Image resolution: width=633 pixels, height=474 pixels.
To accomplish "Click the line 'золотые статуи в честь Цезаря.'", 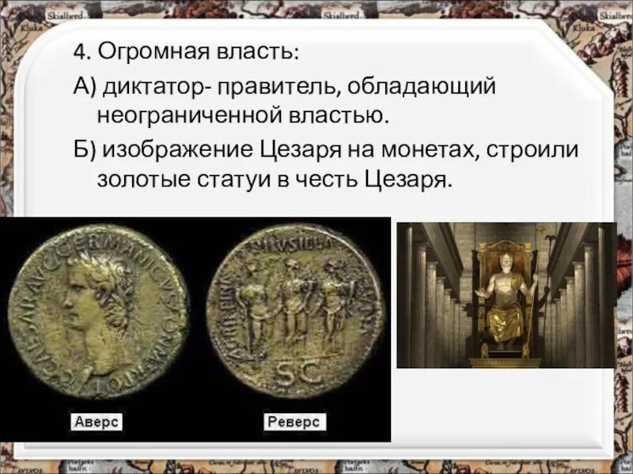I will tap(274, 179).
